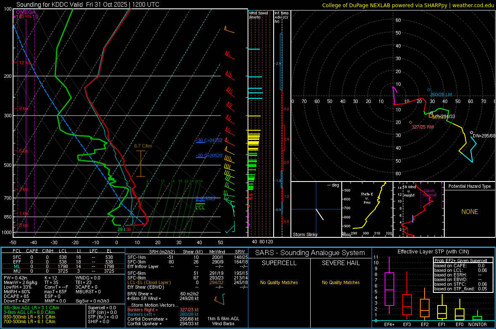This screenshot has height=329, width=496.
Task: Click the green LCL label on skew-T
Action: pyautogui.click(x=200, y=208)
